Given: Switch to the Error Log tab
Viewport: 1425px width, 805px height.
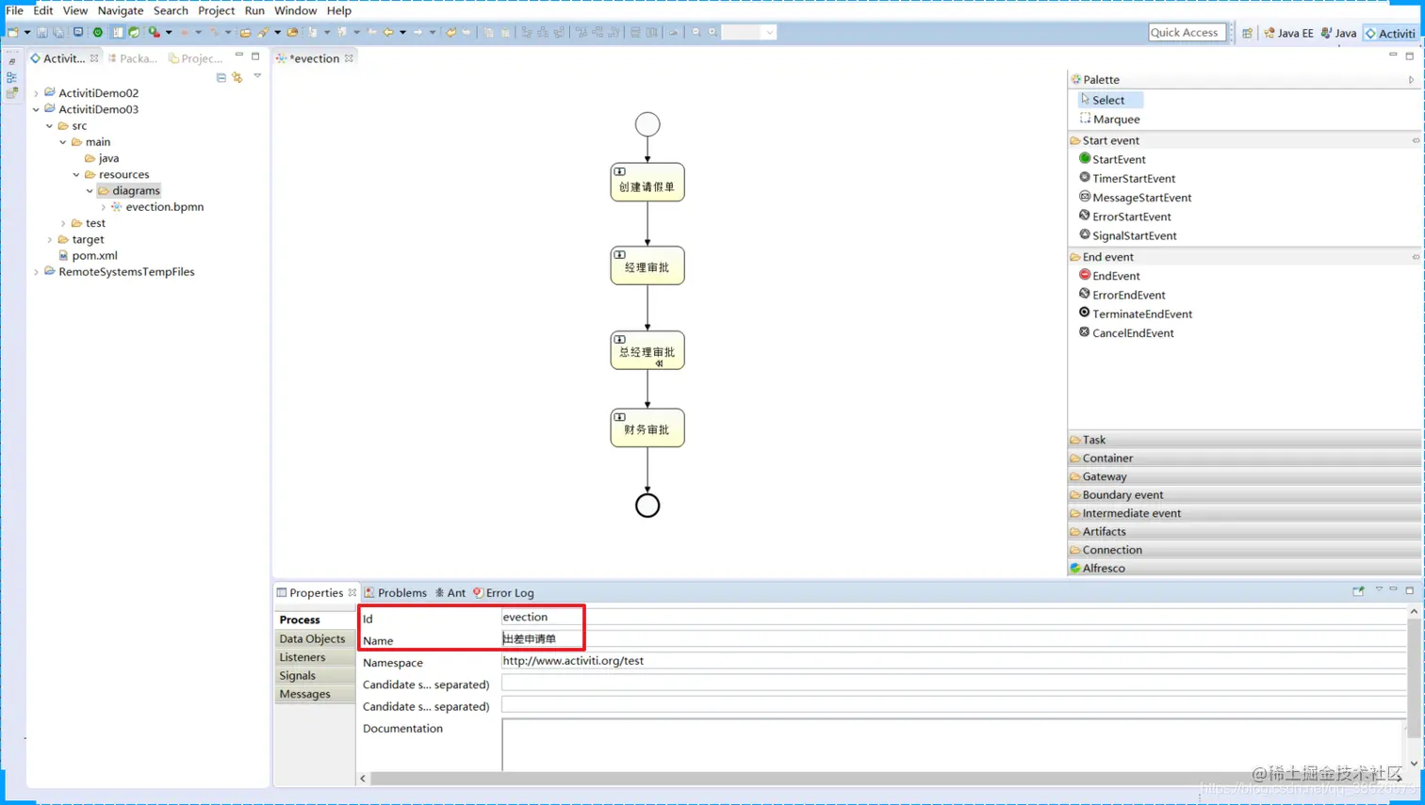Looking at the screenshot, I should [503, 592].
